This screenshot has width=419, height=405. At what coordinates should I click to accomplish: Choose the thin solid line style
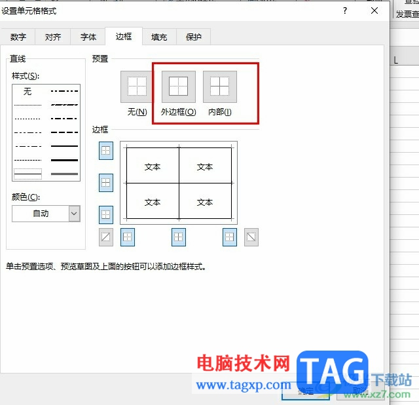tap(27, 174)
